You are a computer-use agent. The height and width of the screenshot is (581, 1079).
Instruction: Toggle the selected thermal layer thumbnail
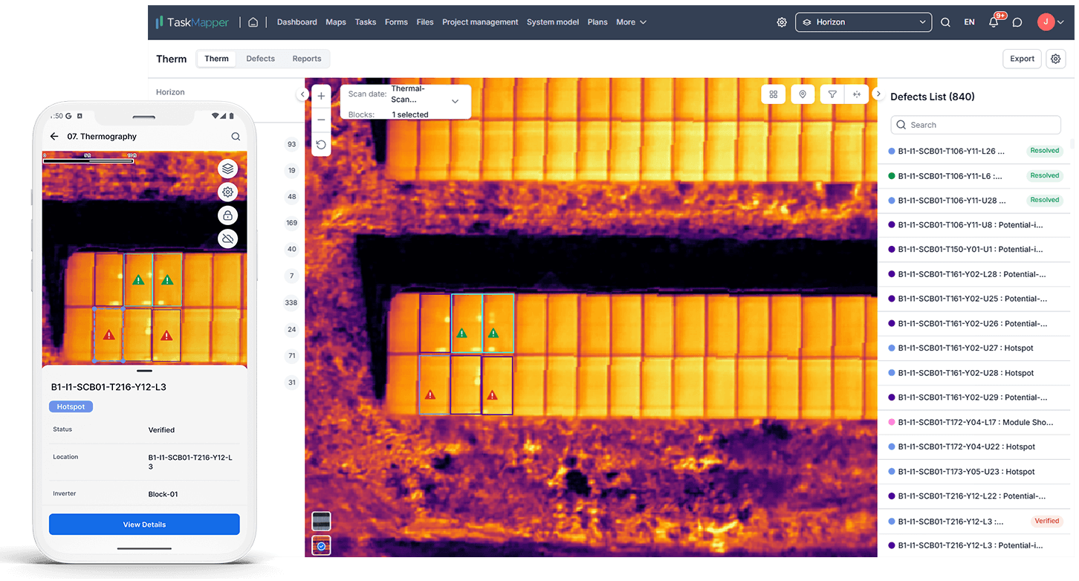321,545
